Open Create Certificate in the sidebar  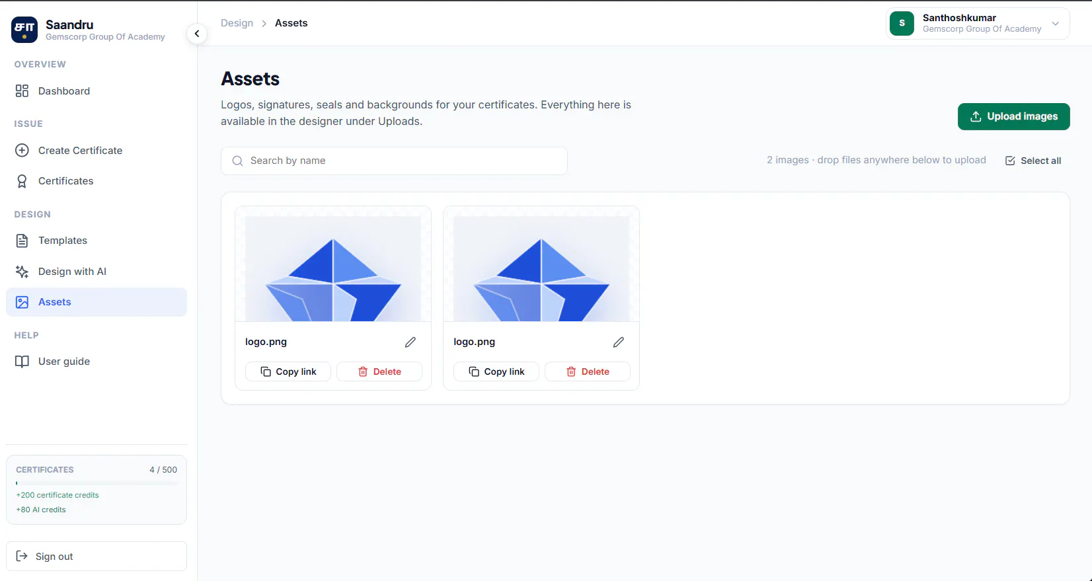click(x=97, y=151)
